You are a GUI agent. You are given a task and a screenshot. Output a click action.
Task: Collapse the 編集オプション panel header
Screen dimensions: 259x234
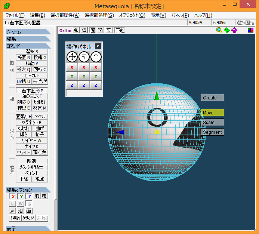[x=28, y=190]
